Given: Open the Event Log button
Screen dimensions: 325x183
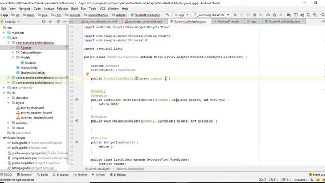Looking at the screenshot, I should (317, 175).
